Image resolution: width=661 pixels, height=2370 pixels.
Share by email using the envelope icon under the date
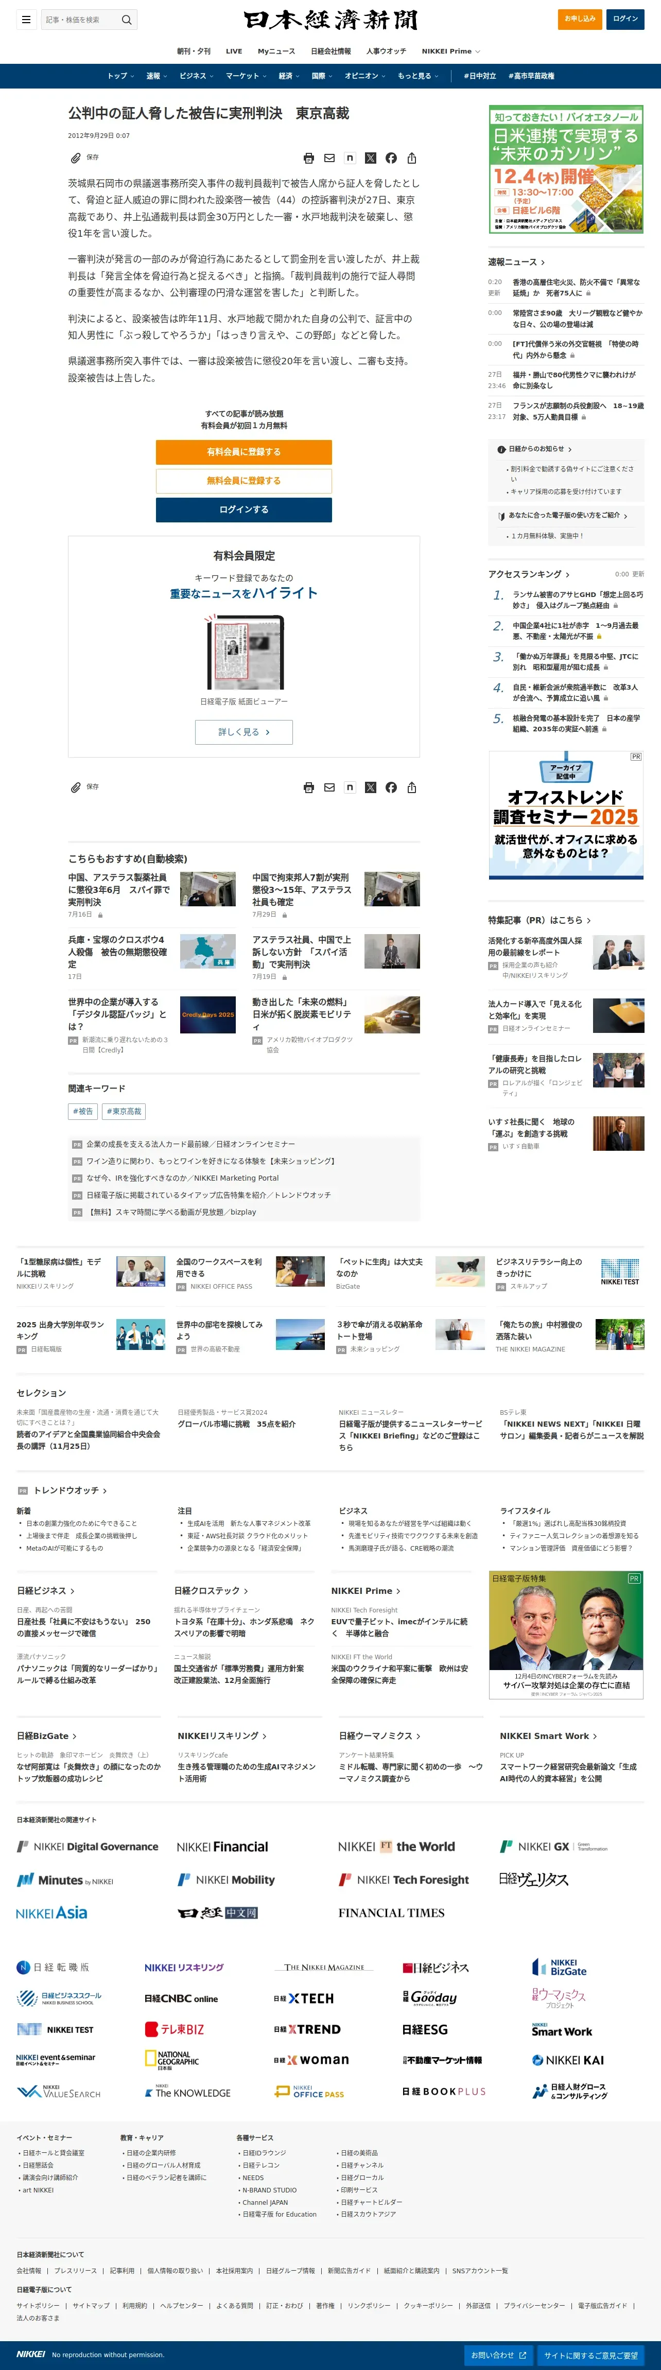tap(329, 158)
